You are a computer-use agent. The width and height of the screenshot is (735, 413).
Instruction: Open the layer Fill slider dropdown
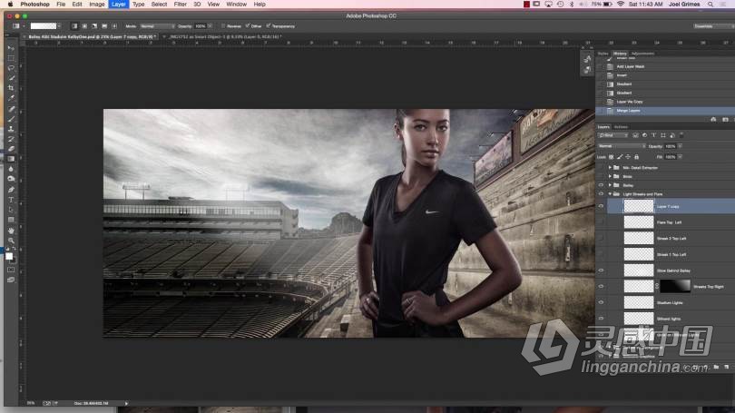681,157
